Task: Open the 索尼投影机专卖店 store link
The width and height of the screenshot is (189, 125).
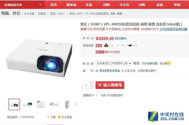Action: tap(110, 71)
